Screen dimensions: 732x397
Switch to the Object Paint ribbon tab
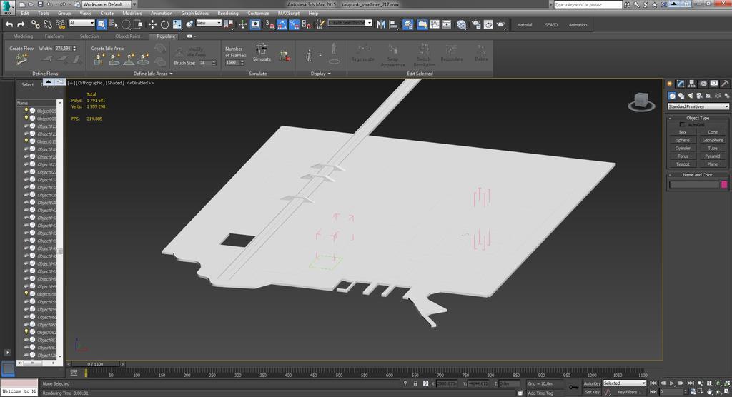[x=127, y=36]
